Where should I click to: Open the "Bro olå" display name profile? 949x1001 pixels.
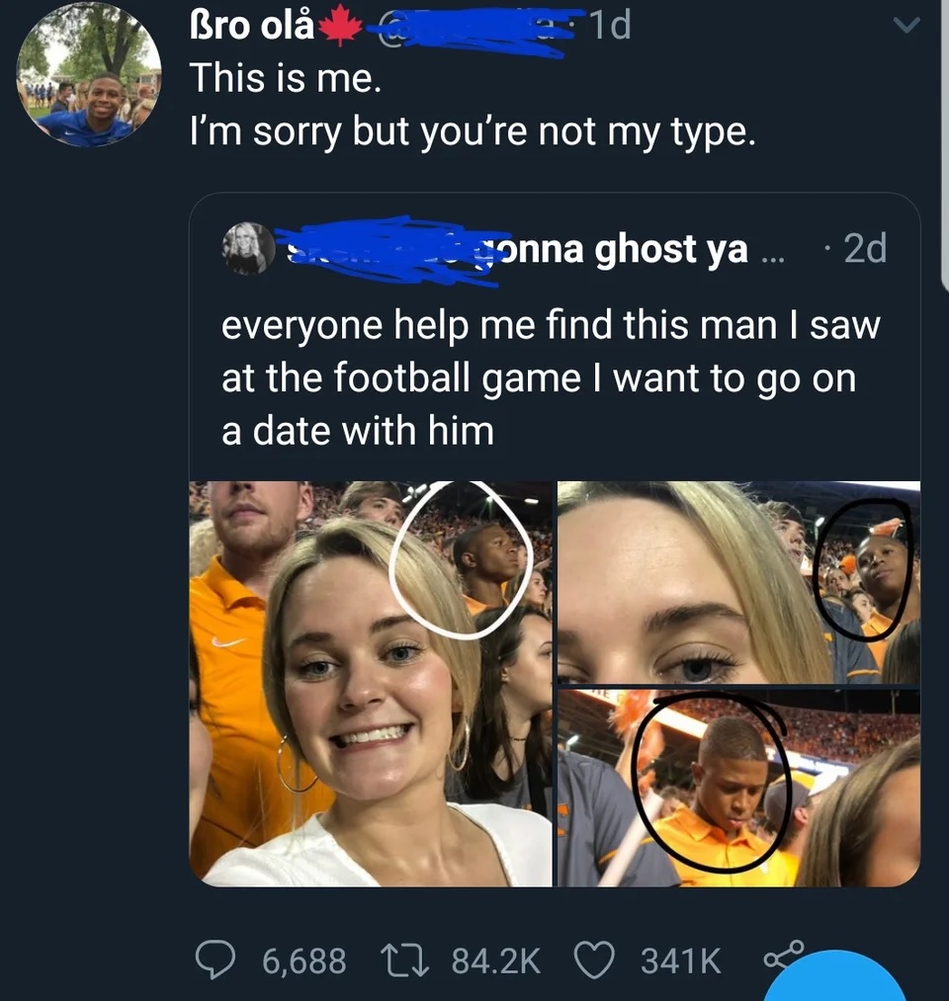pos(252,26)
